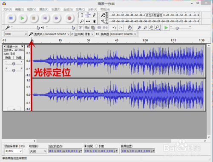Toggle the 独奏 solo button on track

19,57
